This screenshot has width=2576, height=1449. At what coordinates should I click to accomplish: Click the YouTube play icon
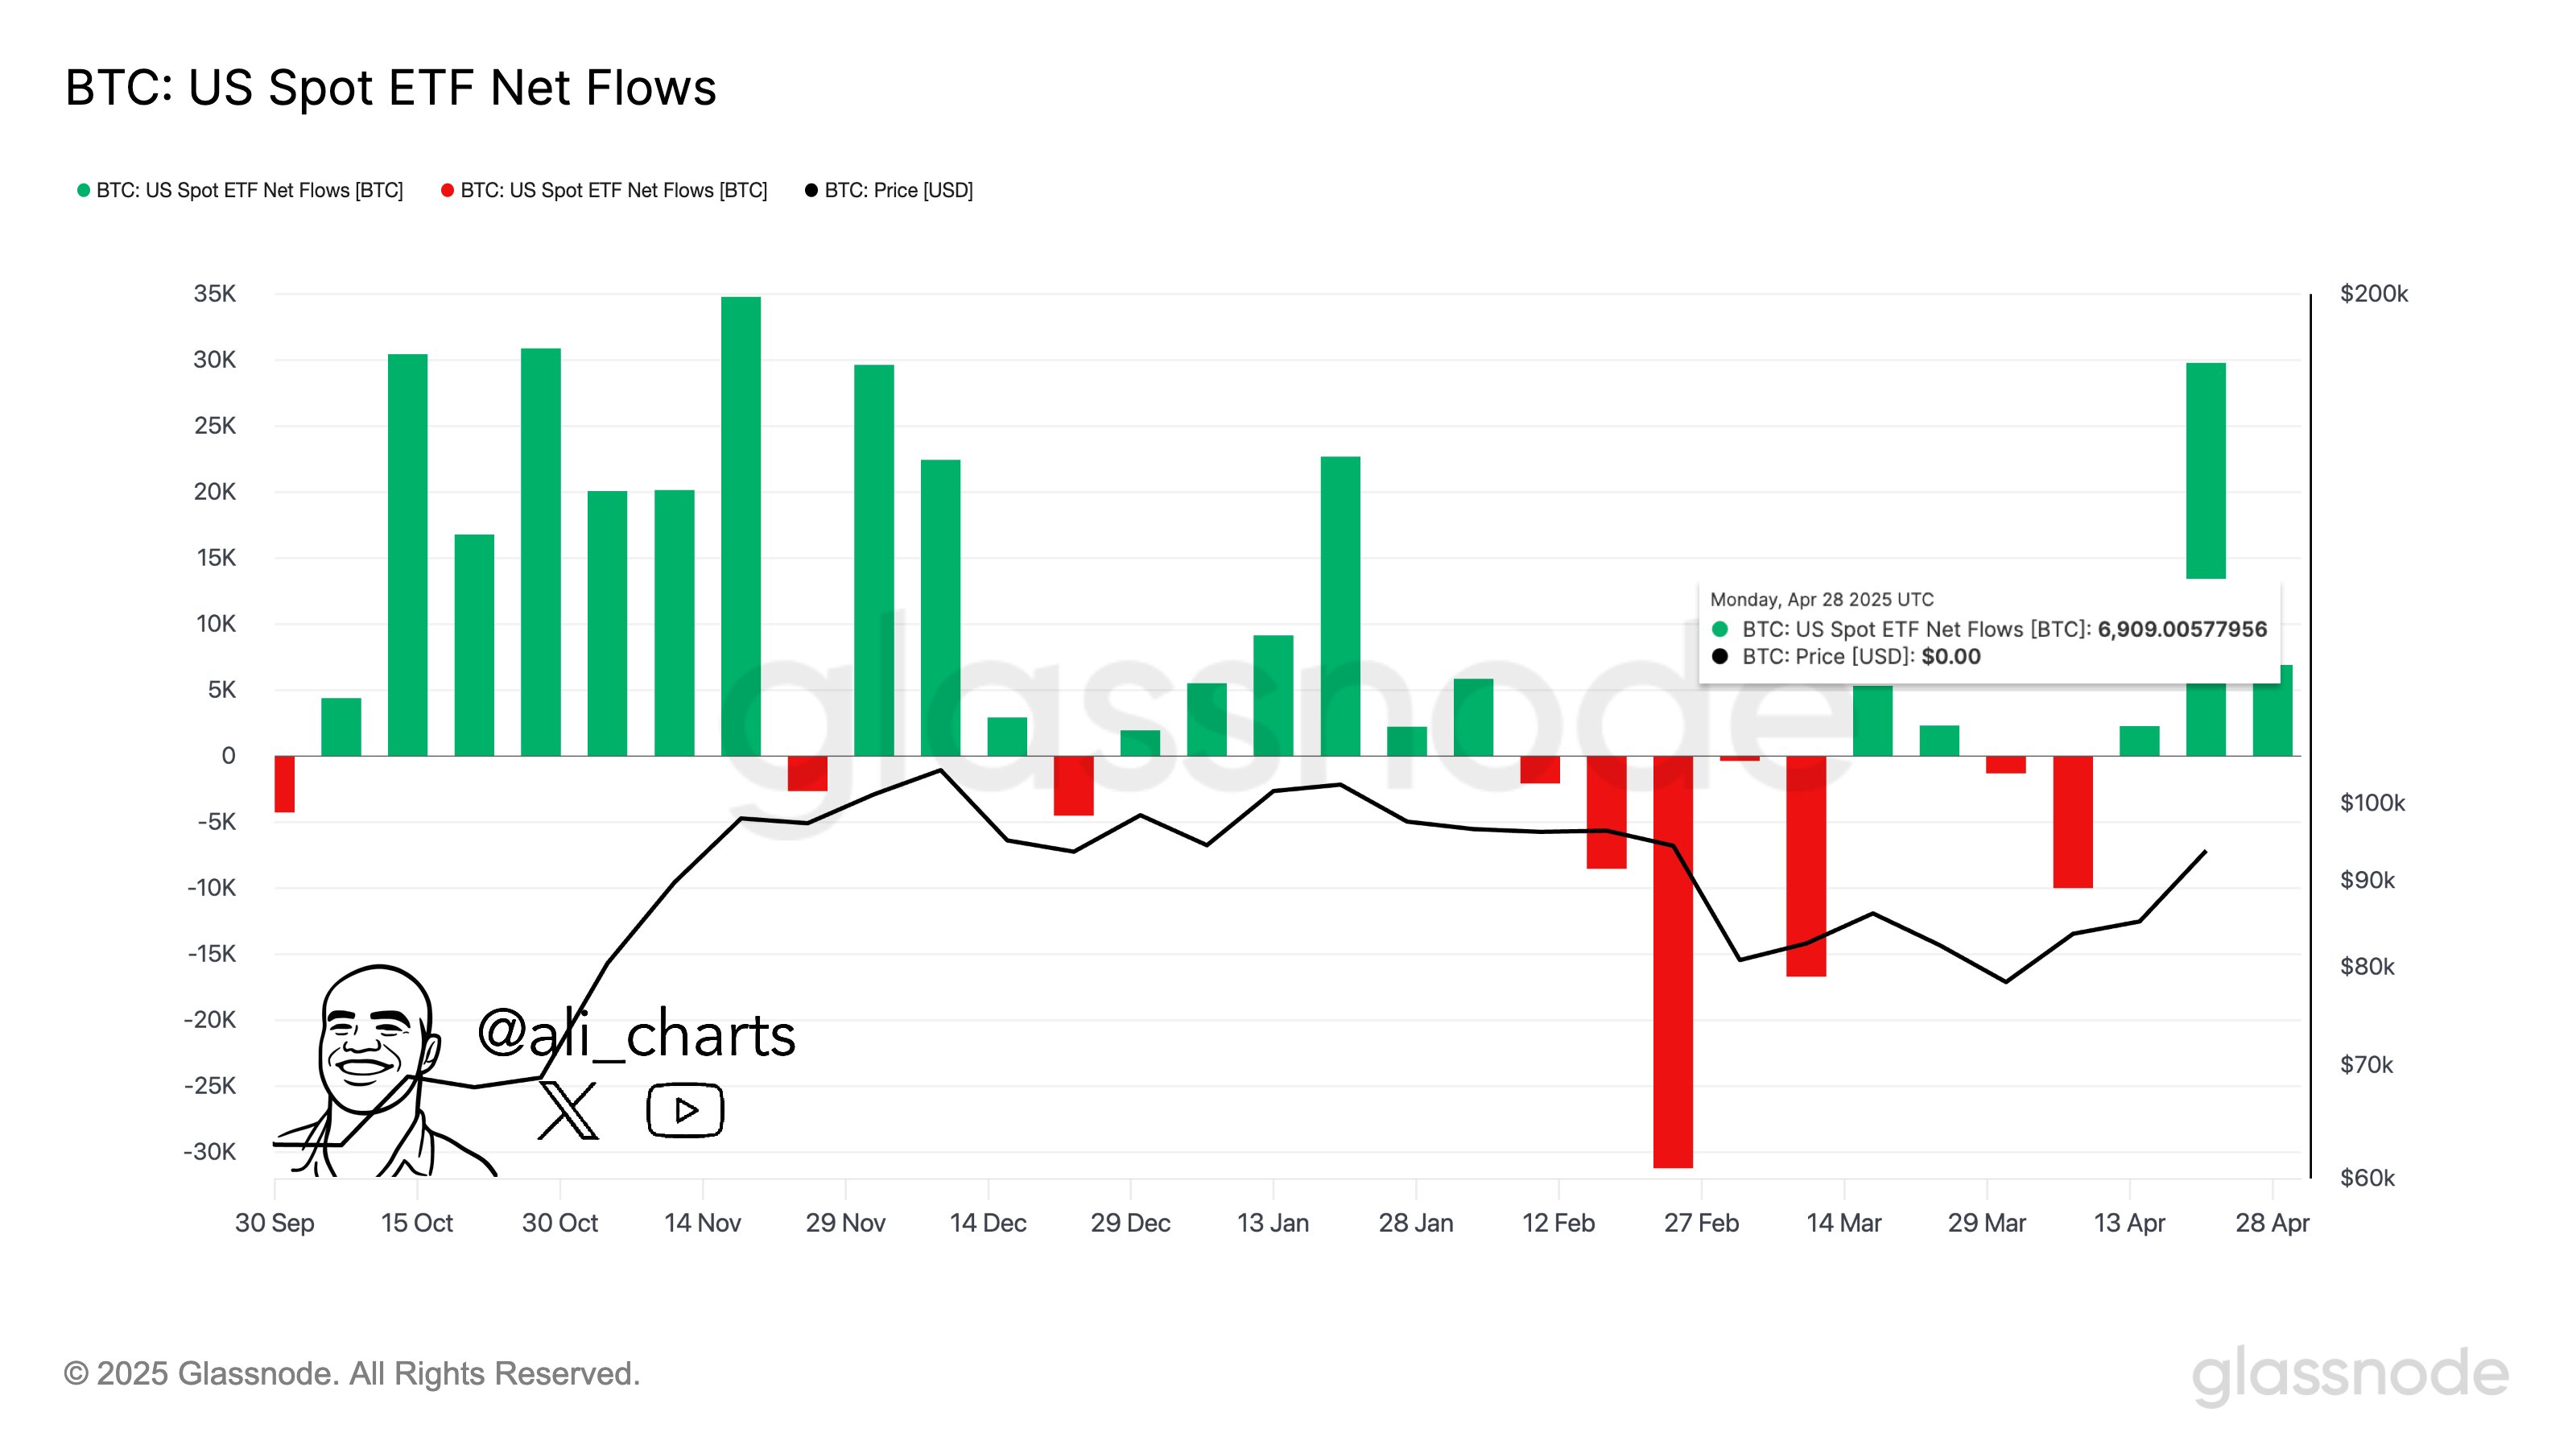pyautogui.click(x=685, y=1110)
